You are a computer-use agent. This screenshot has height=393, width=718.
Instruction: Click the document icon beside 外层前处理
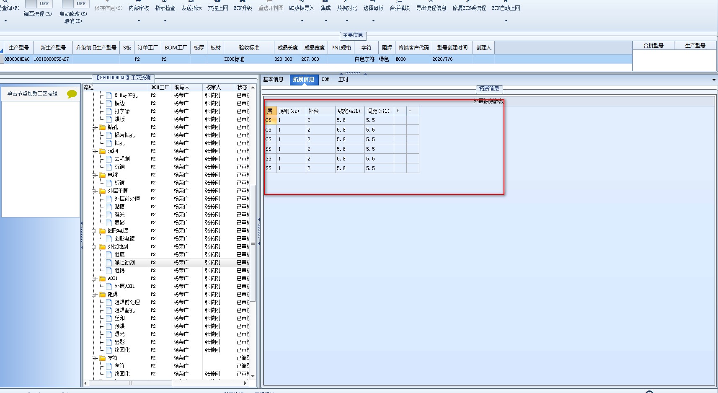point(109,199)
